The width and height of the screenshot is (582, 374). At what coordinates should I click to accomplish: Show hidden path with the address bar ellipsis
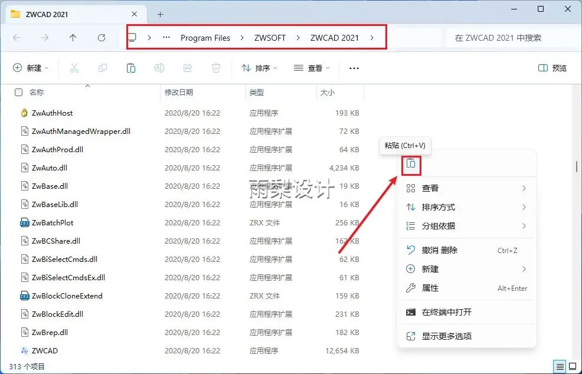(166, 38)
